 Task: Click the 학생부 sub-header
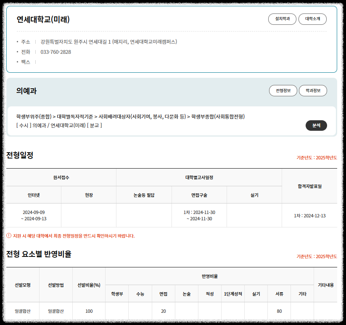(x=117, y=294)
